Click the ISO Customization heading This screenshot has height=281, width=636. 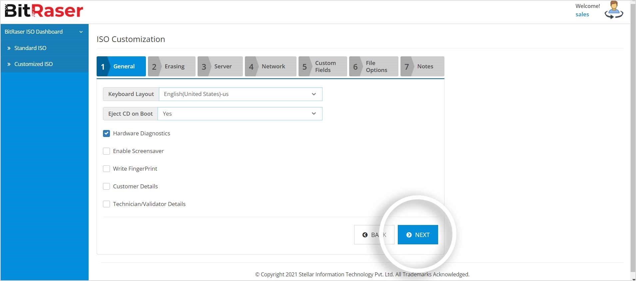point(131,39)
